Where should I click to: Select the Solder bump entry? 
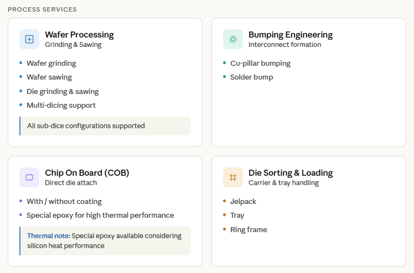pos(252,77)
